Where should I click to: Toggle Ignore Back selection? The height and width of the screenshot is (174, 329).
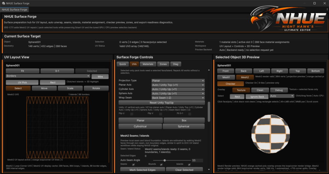(x=257, y=97)
